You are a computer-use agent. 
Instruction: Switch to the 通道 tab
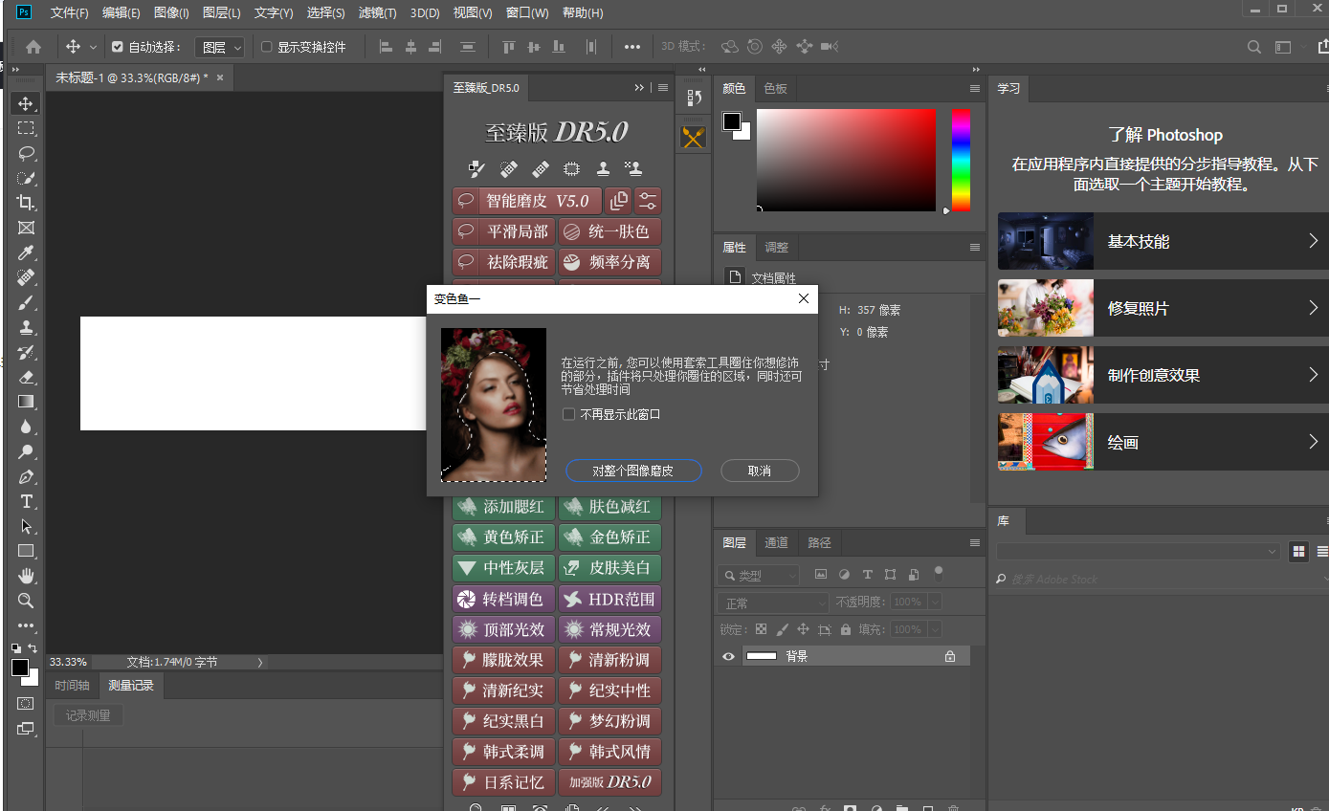[776, 542]
